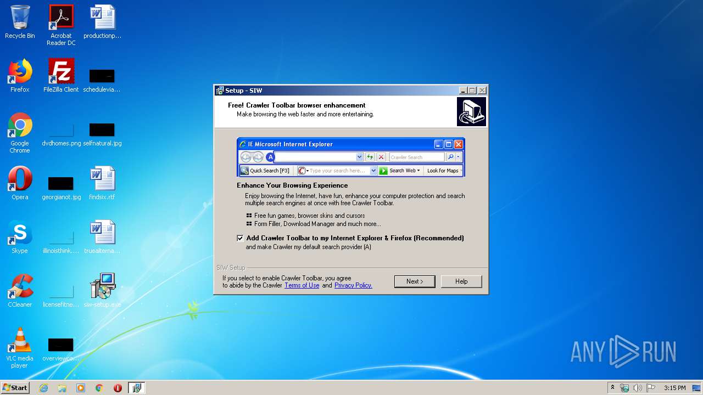The height and width of the screenshot is (395, 703).
Task: Click the clock showing 3:15 PM
Action: [x=674, y=388]
